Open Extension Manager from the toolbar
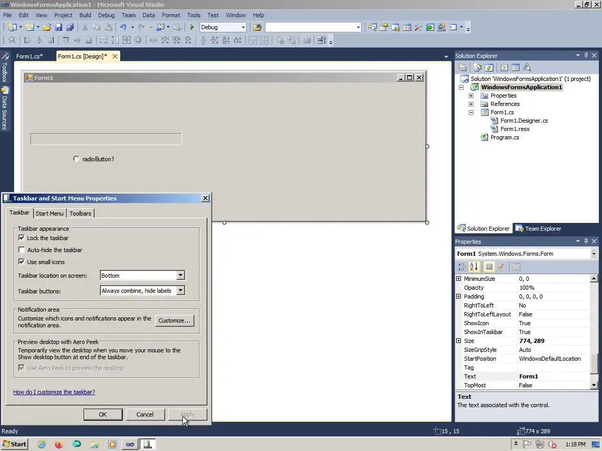This screenshot has height=451, width=602. pos(442,27)
